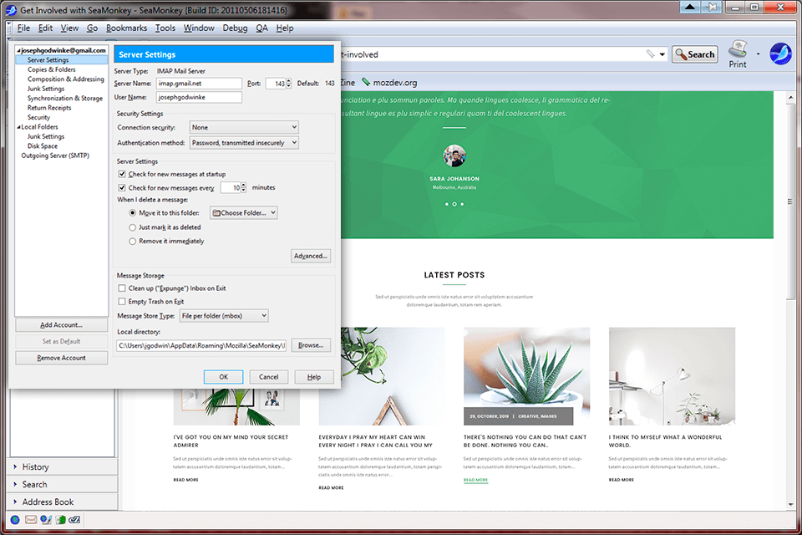Launch the Navigator browser component icon
802x535 pixels.
[x=15, y=519]
